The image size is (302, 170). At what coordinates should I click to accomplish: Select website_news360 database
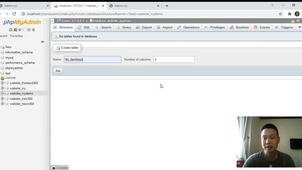22,104
